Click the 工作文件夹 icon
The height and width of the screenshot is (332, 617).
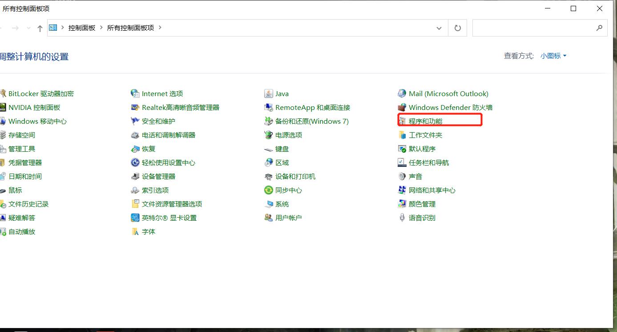pos(402,135)
